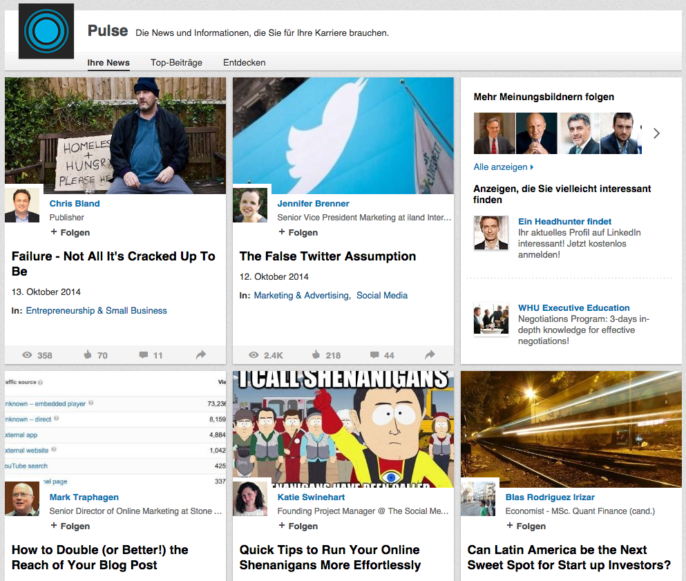Open Social Media category link
Viewport: 686px width, 581px height.
[x=382, y=295]
